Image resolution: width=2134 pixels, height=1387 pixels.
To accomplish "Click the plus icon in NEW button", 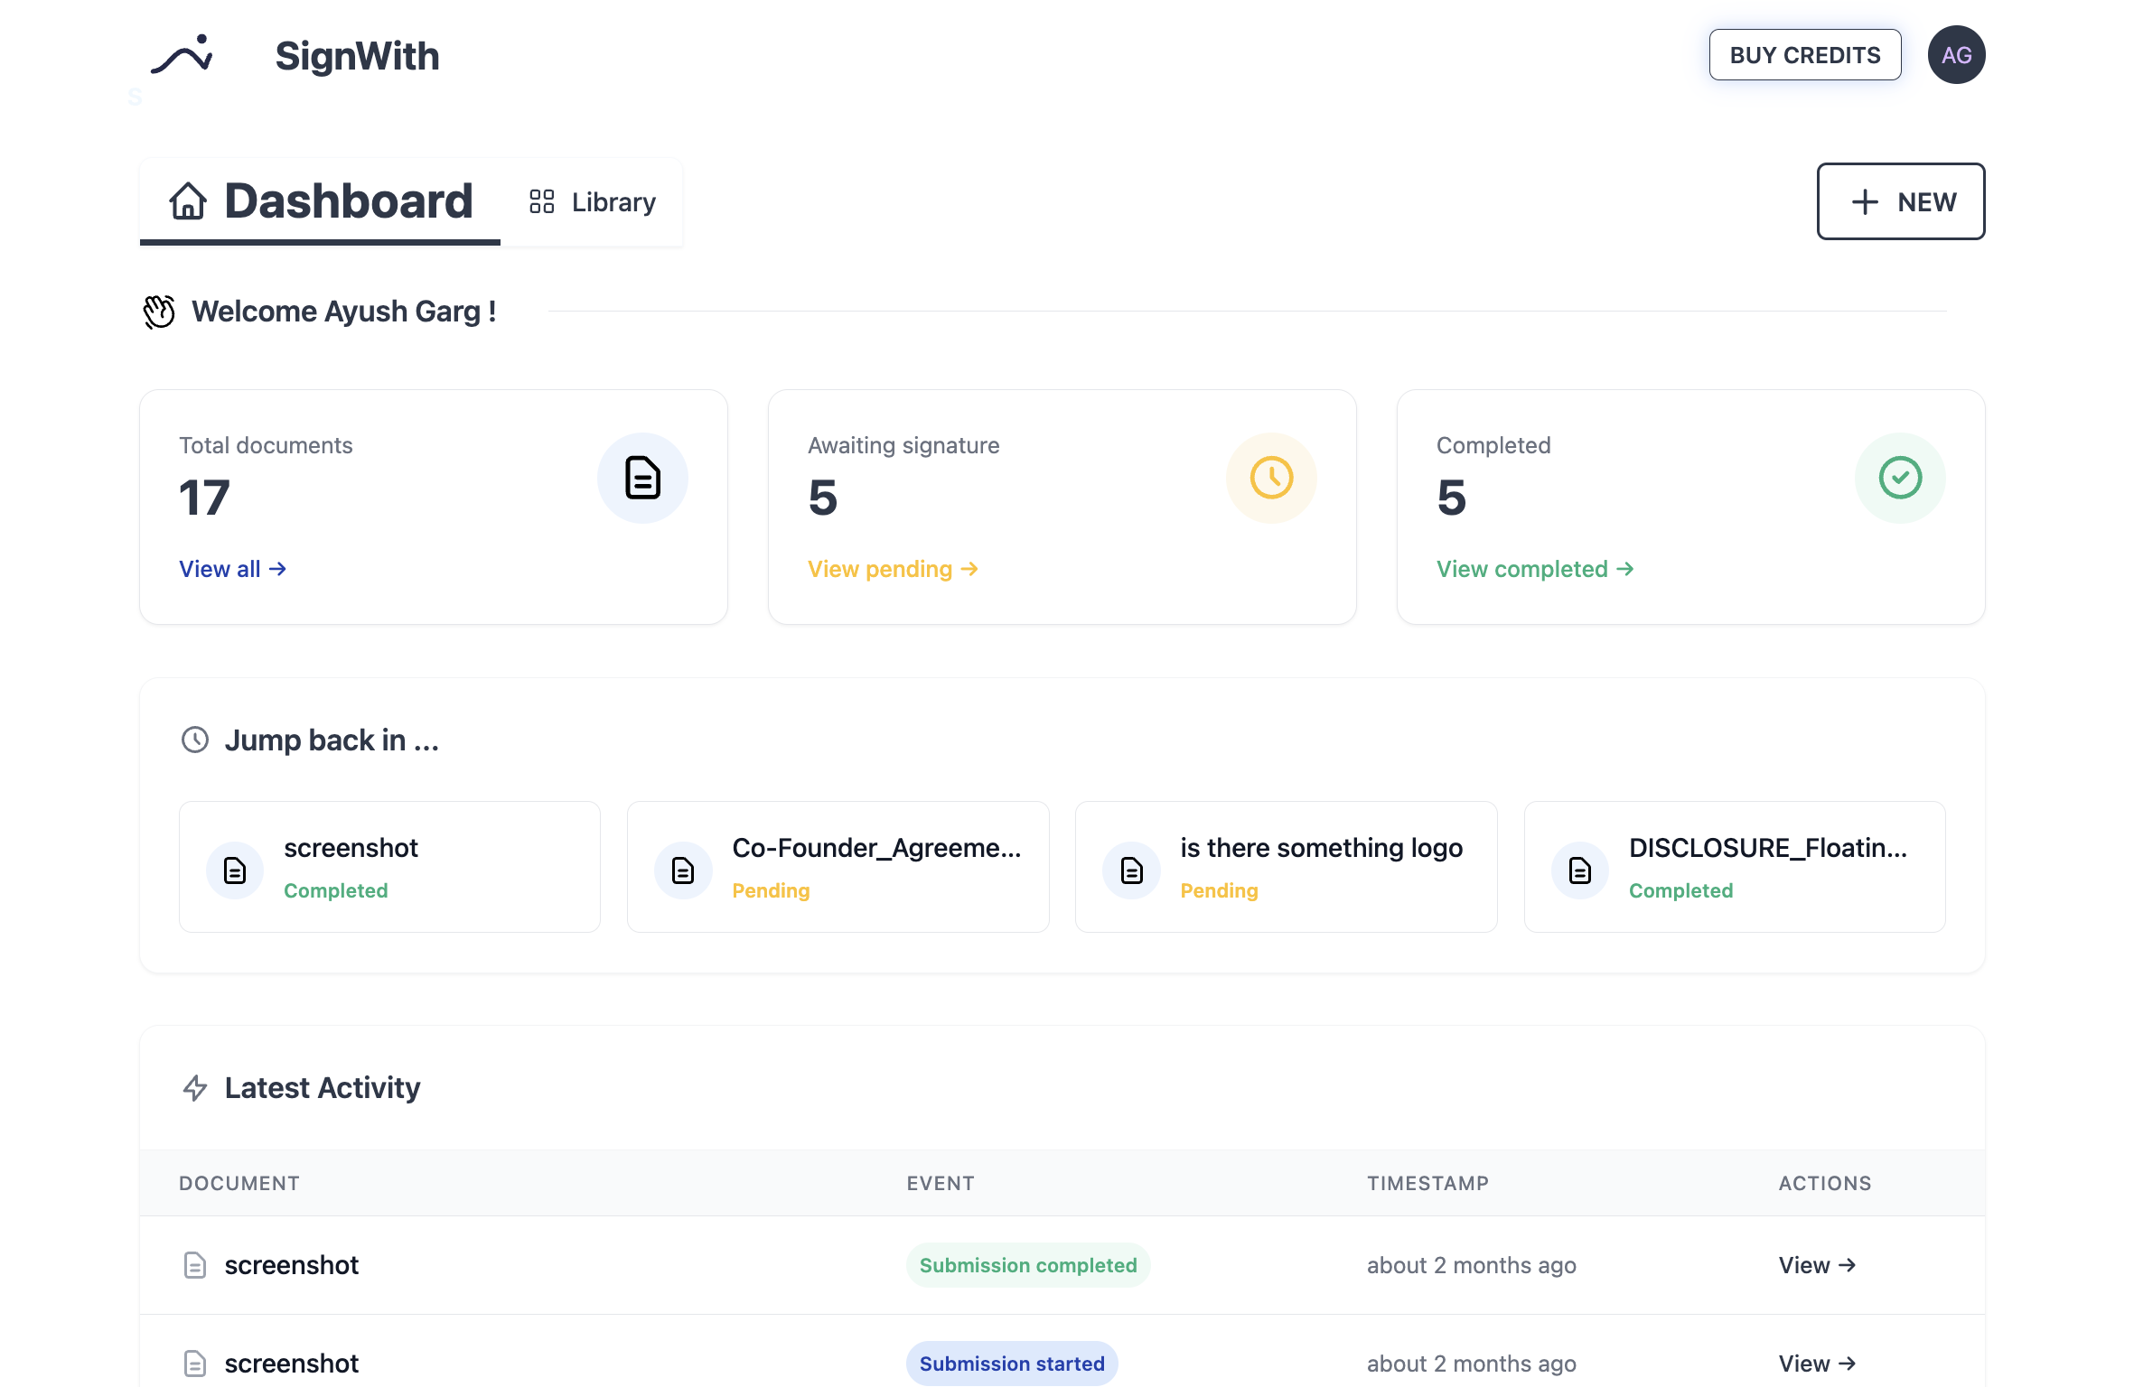I will pyautogui.click(x=1865, y=201).
